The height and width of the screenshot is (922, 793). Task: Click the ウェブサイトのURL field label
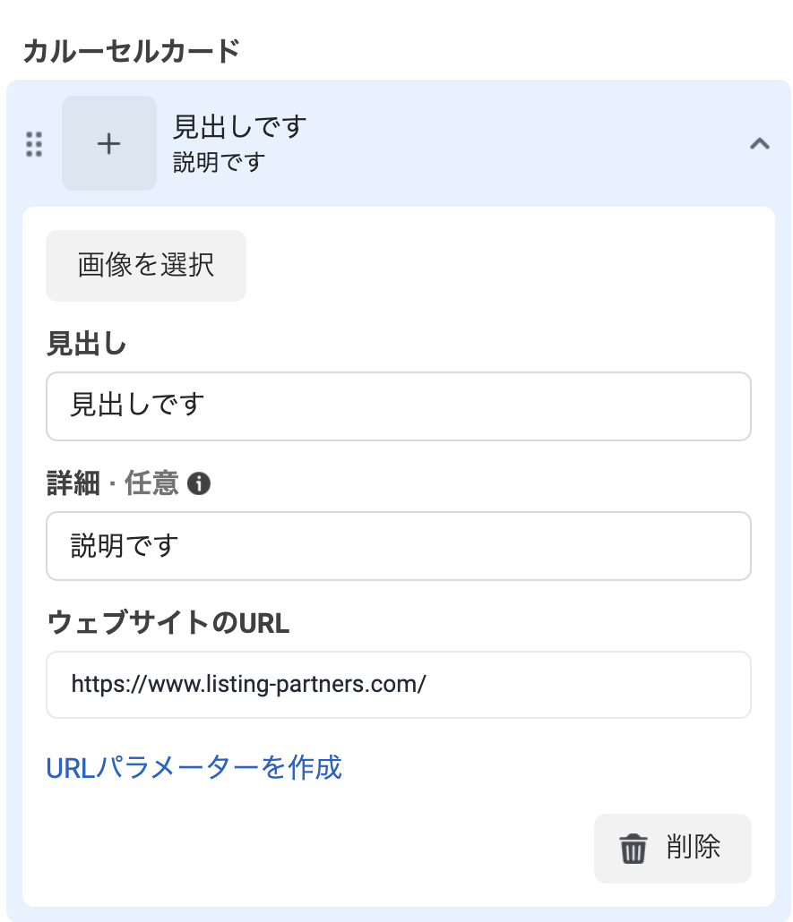[168, 624]
